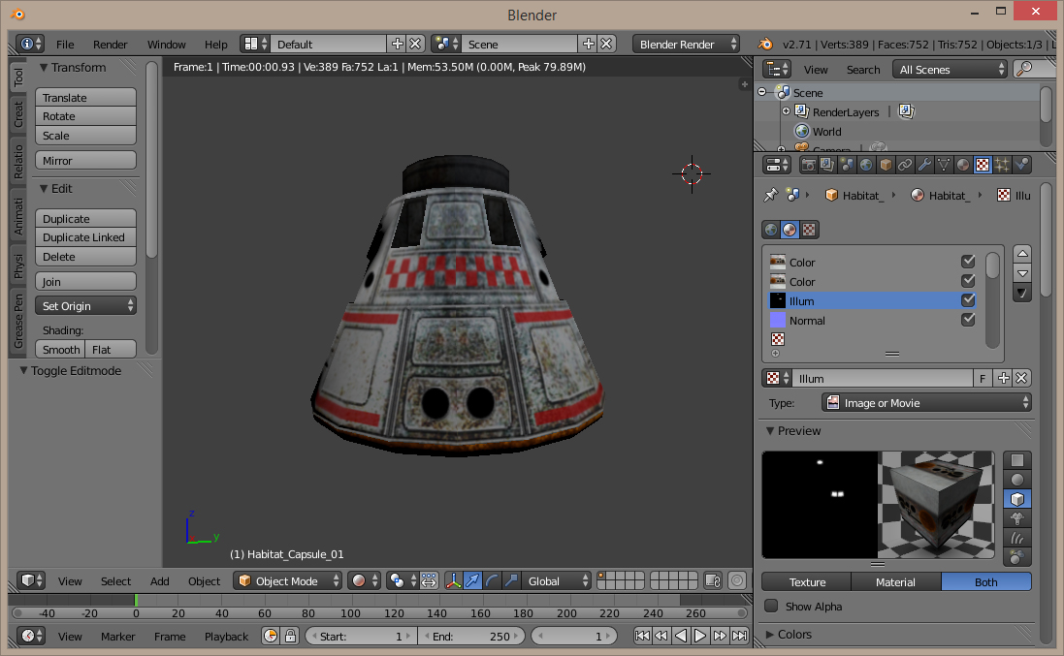This screenshot has height=656, width=1064.
Task: Toggle the 3D manipulator translate arrow icon
Action: pos(472,580)
